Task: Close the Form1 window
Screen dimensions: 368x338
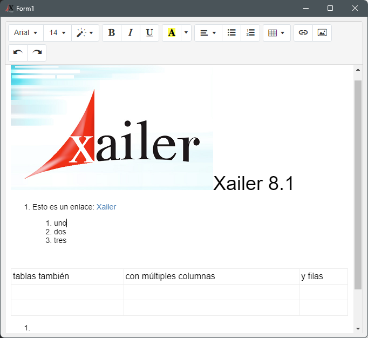Action: pyautogui.click(x=355, y=8)
